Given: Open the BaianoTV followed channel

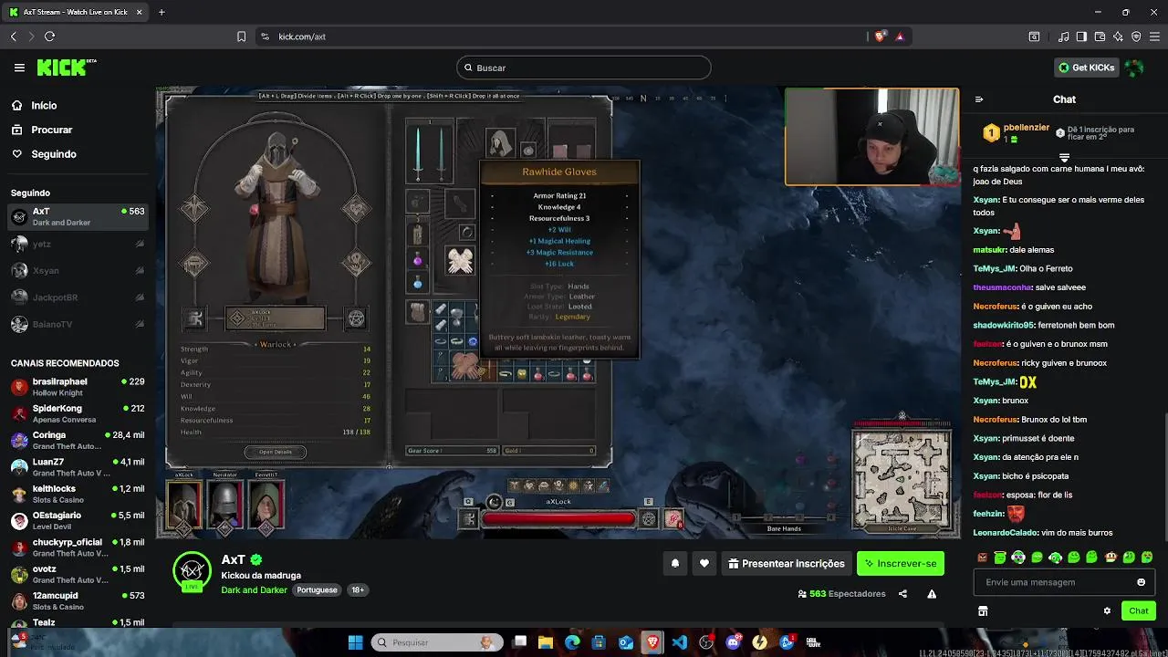Looking at the screenshot, I should click(78, 324).
